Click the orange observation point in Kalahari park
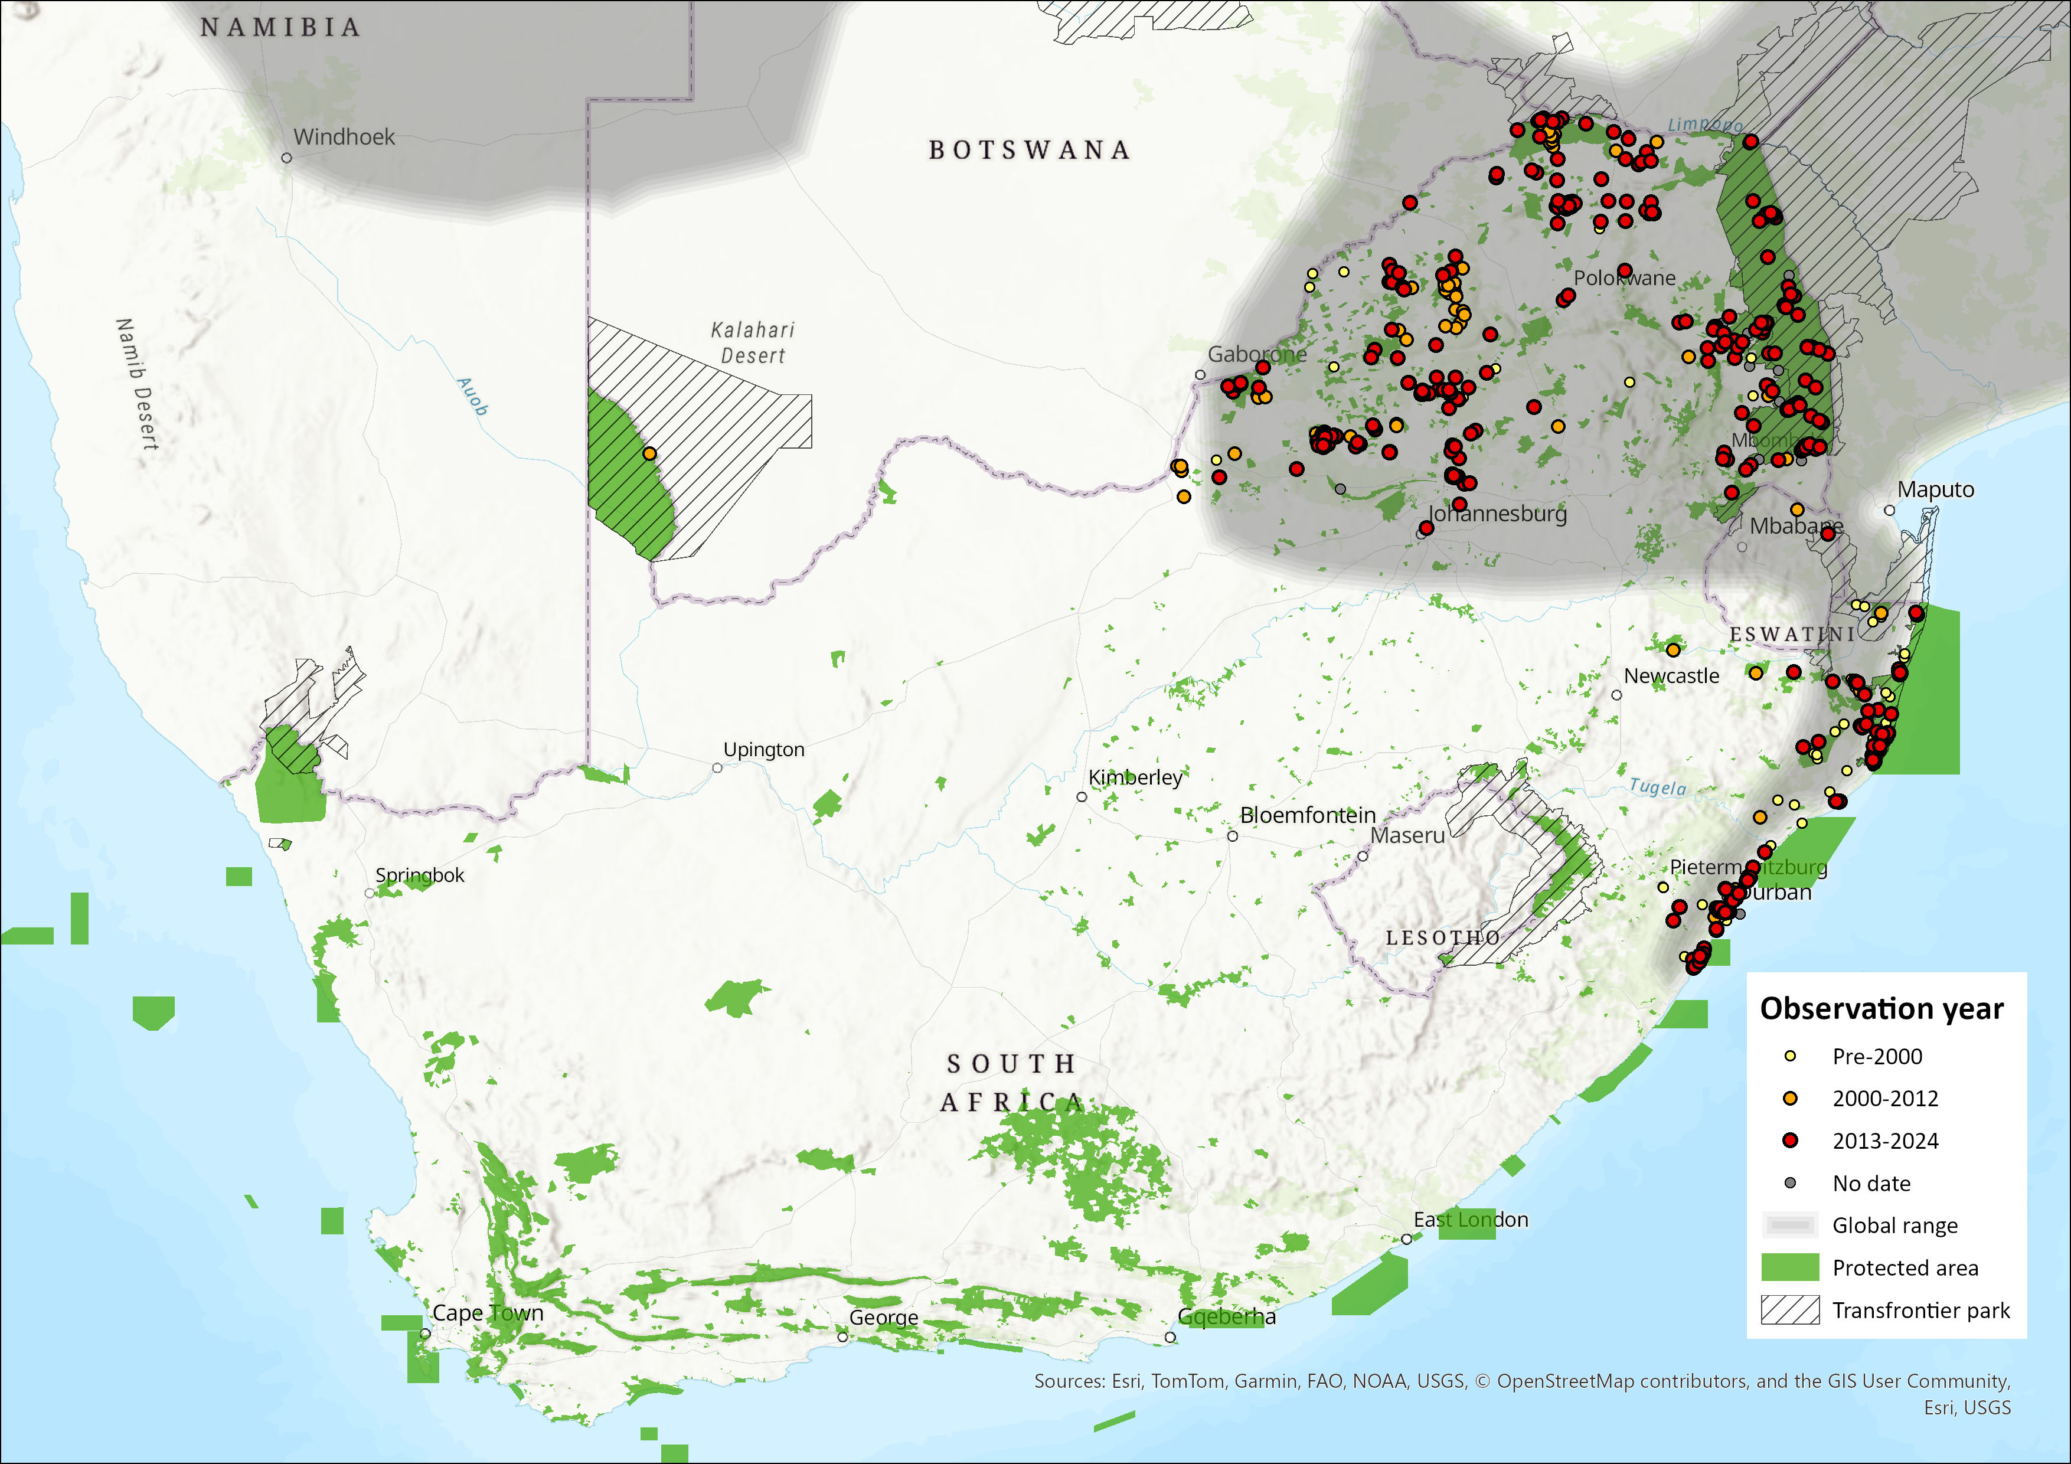Viewport: 2071px width, 1464px height. 649,454
